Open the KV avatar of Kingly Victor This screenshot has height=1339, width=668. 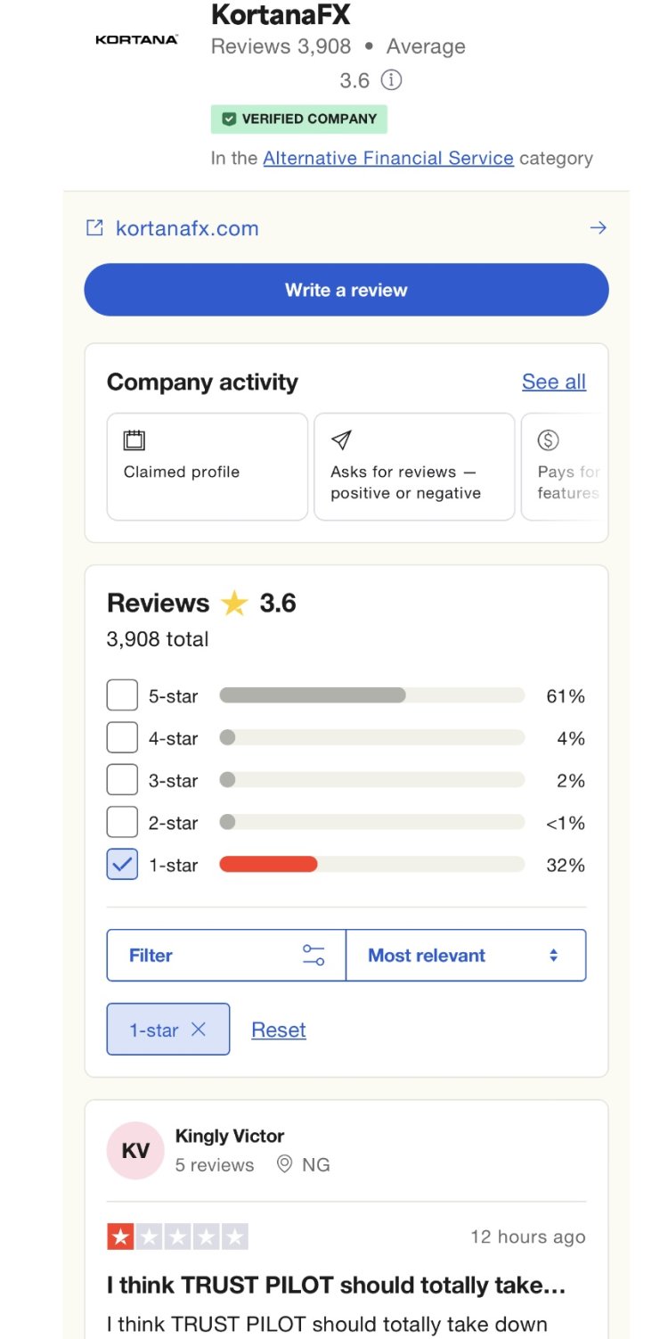pos(135,1151)
